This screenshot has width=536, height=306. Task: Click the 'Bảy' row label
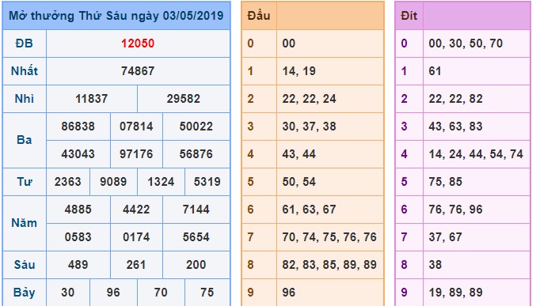click(x=25, y=293)
